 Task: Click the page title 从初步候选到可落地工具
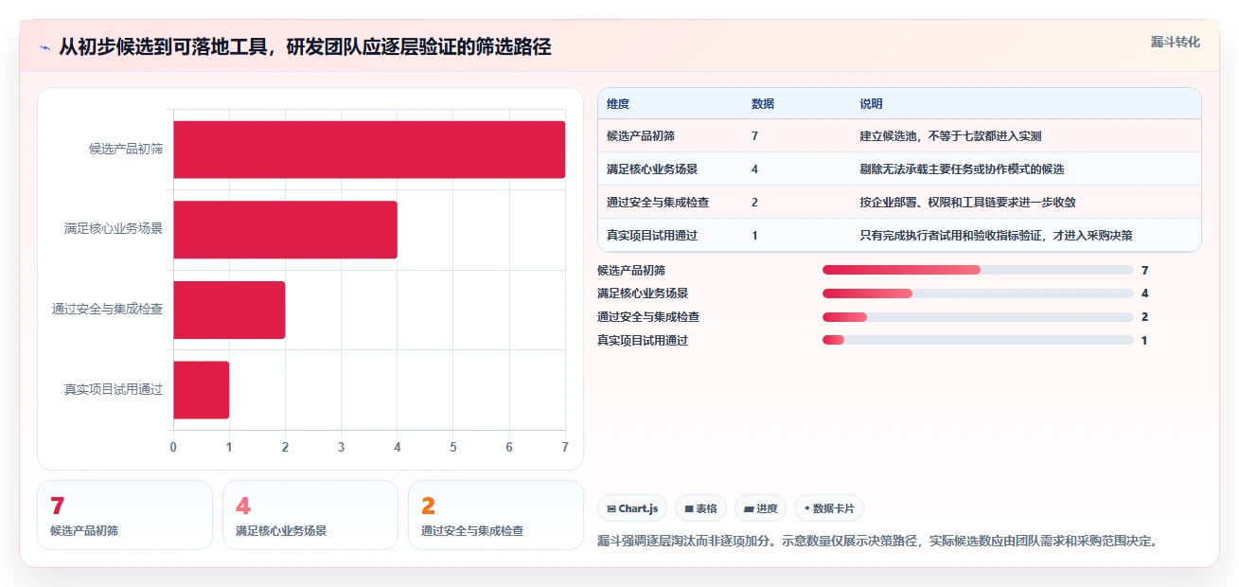pos(305,46)
